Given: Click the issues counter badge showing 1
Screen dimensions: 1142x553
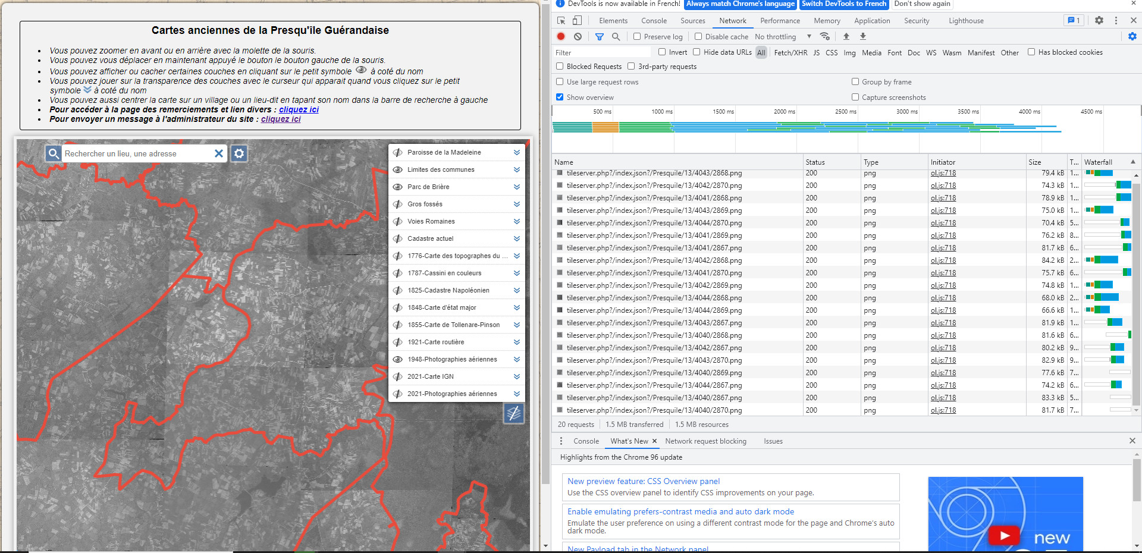Looking at the screenshot, I should click(x=1074, y=20).
